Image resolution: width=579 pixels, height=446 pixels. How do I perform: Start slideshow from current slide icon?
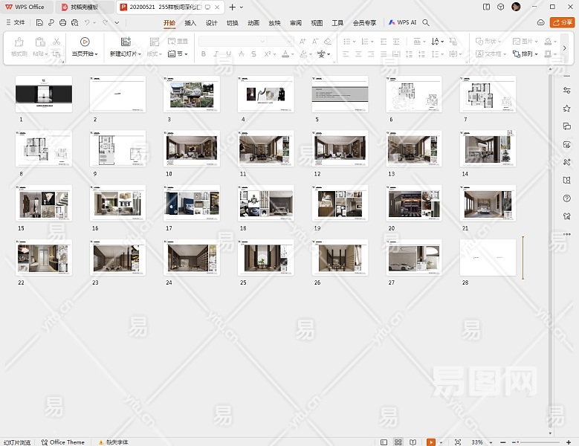pos(84,42)
